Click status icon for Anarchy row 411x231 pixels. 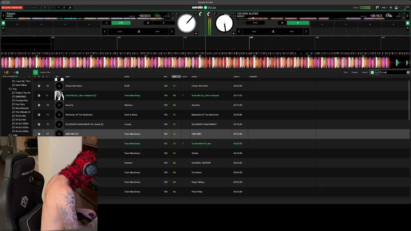pos(39,105)
